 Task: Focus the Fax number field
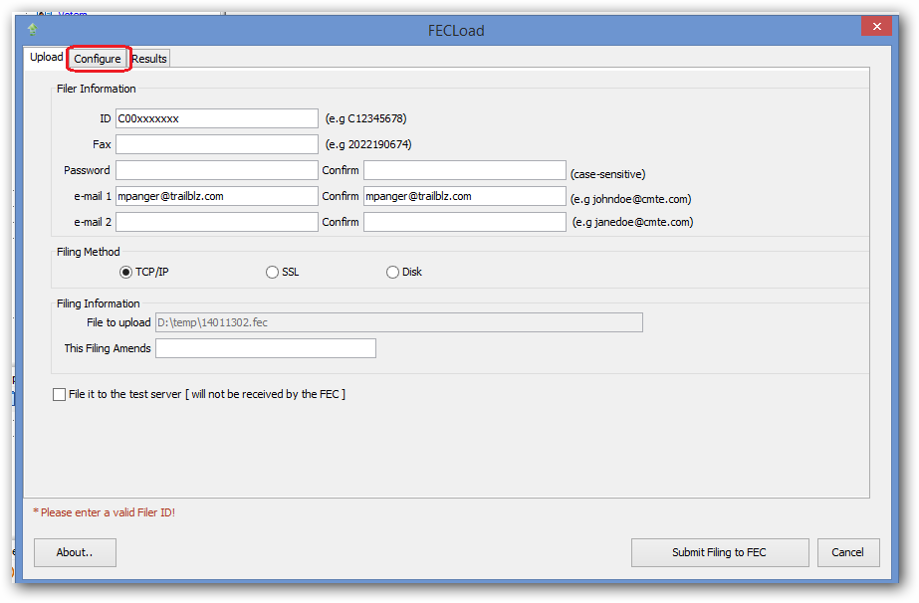tap(216, 144)
